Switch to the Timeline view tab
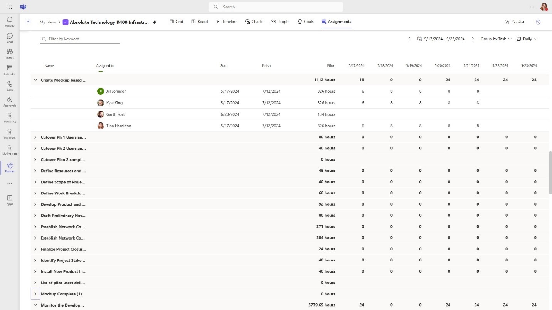 tap(227, 22)
